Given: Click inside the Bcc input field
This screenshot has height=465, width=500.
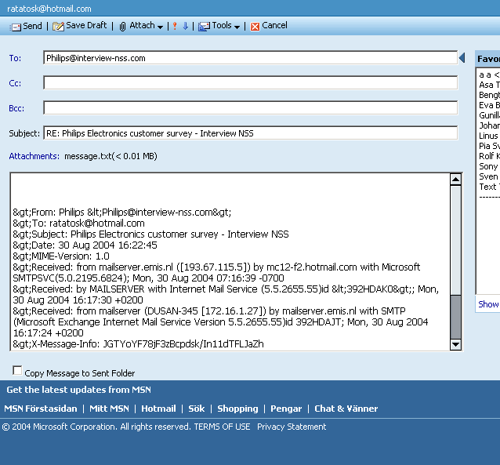Looking at the screenshot, I should pyautogui.click(x=250, y=108).
